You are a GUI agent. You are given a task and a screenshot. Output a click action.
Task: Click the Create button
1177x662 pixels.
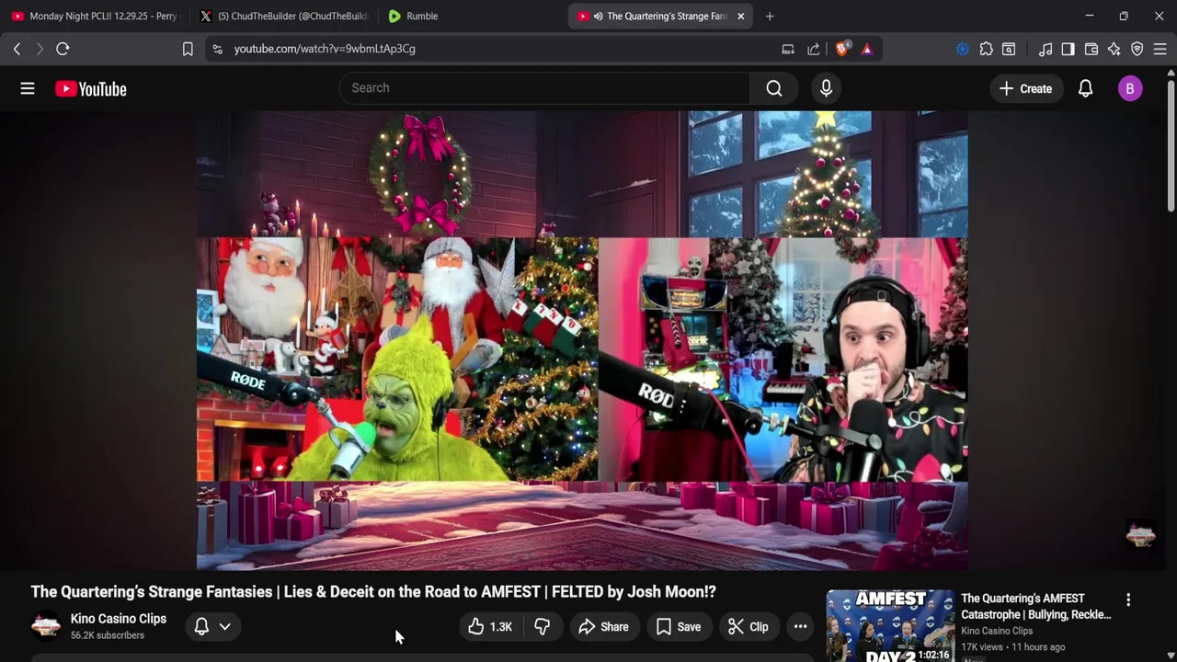click(x=1025, y=88)
